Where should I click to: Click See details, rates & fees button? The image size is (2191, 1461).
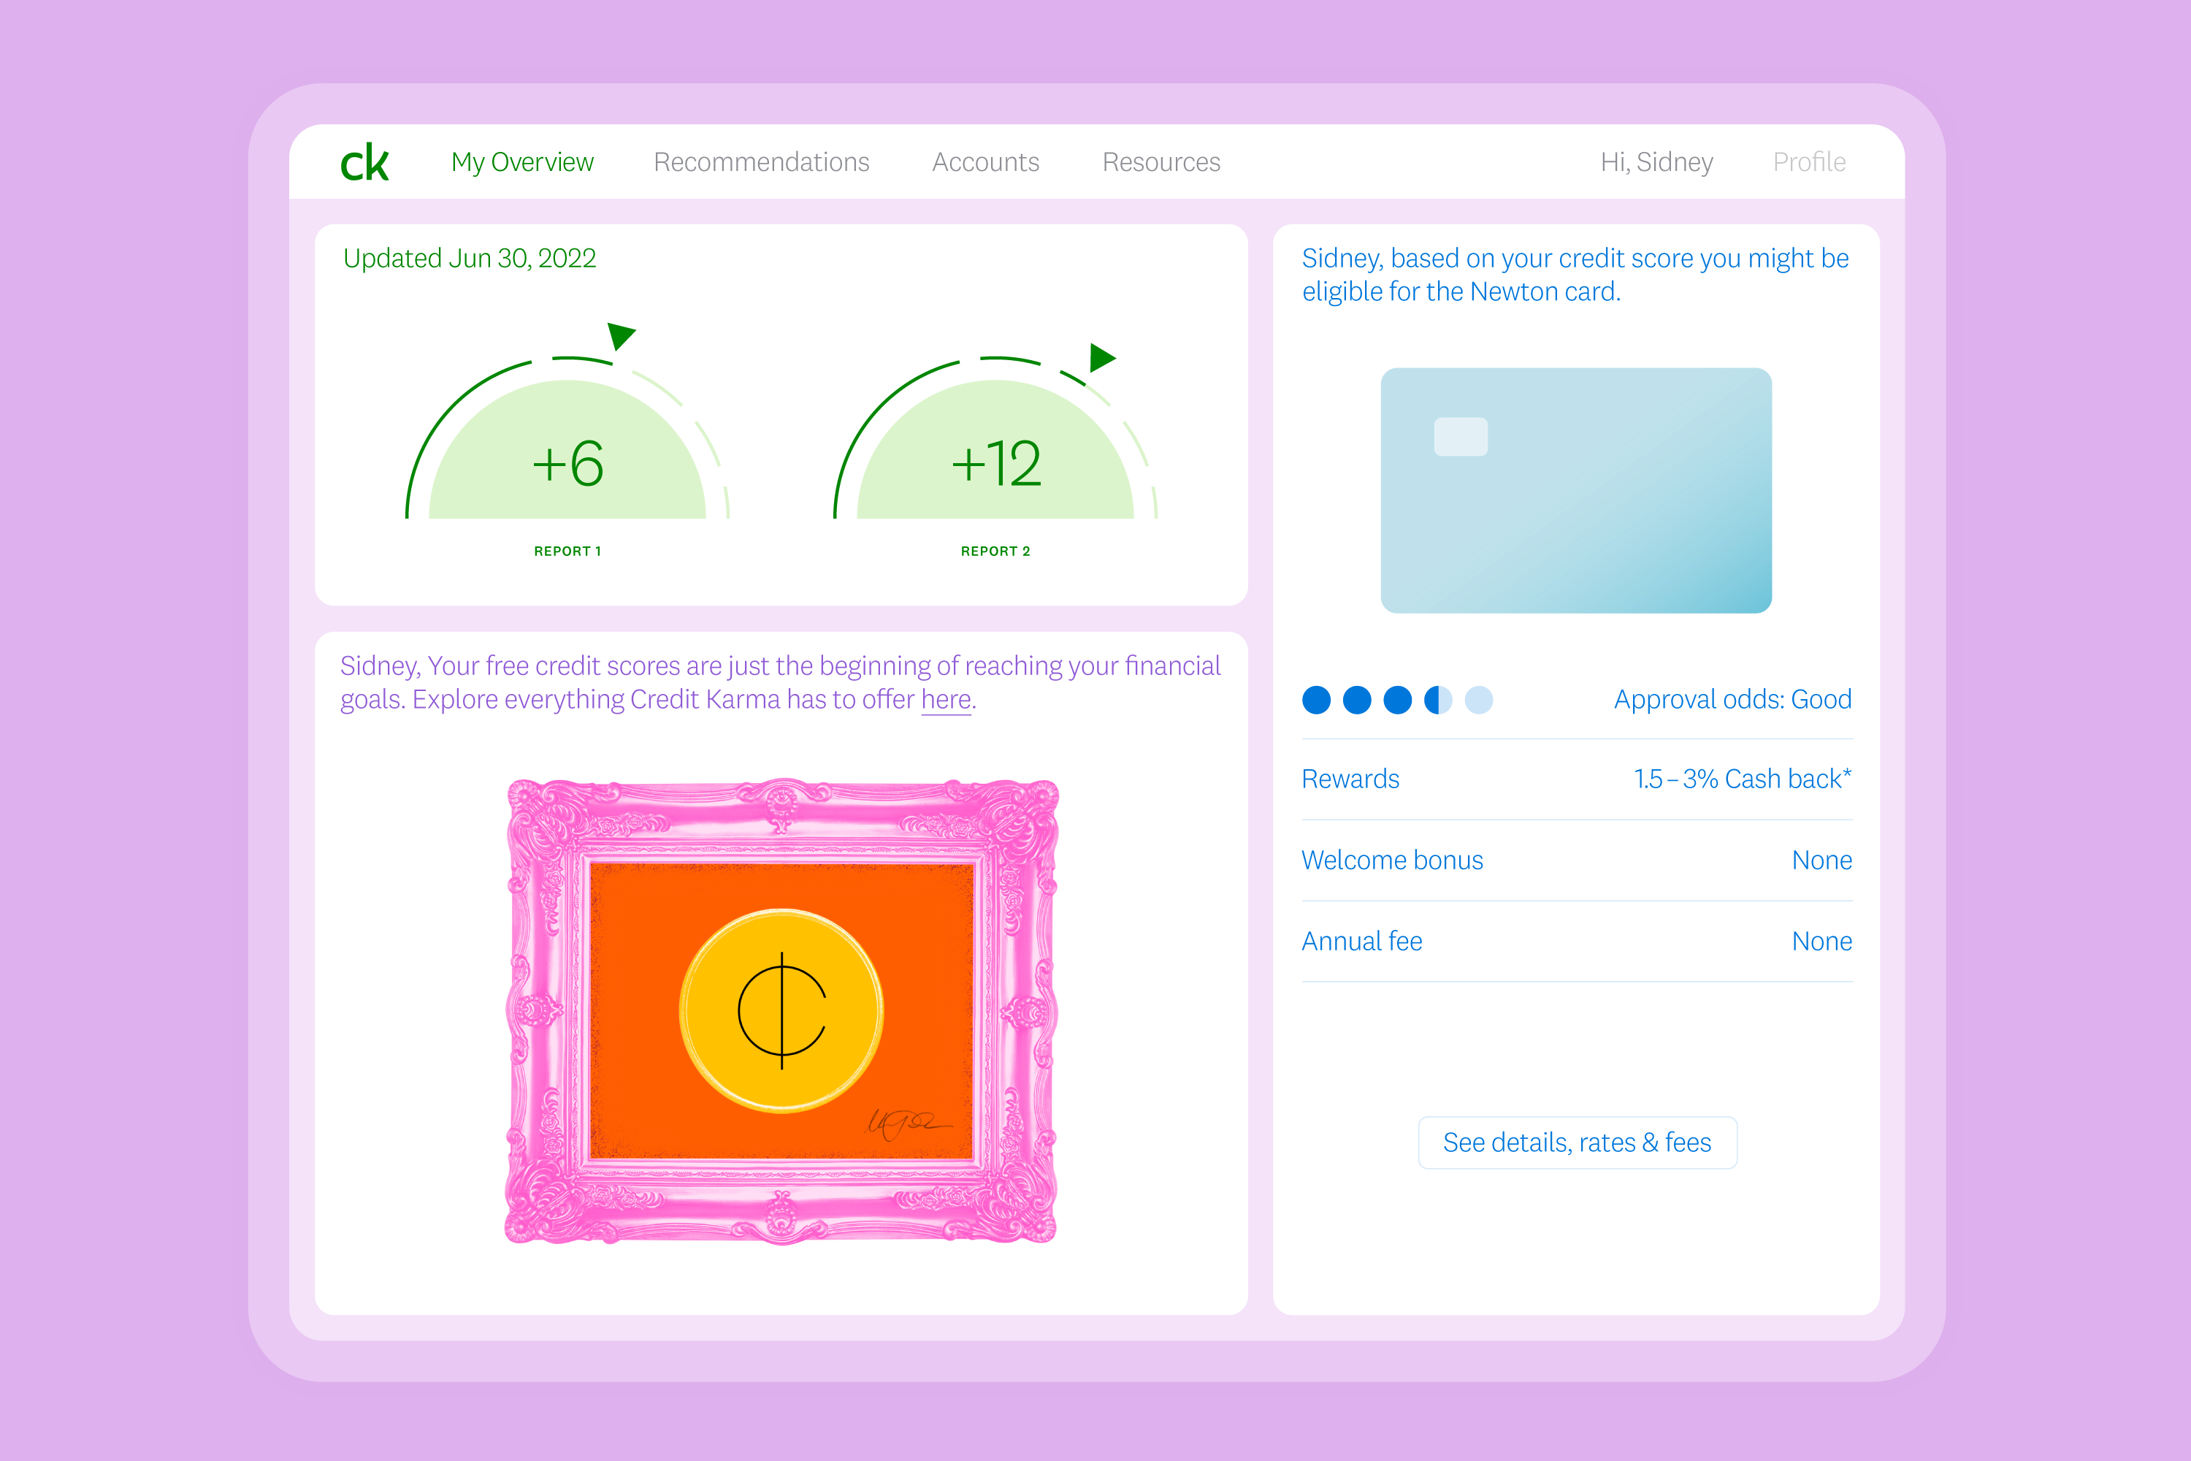click(1577, 1143)
